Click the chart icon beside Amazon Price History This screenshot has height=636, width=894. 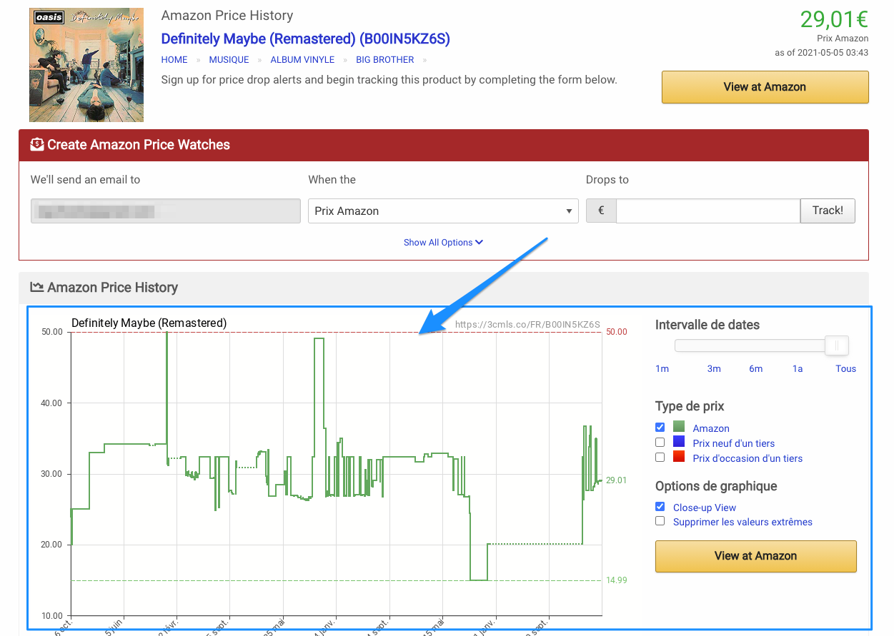(37, 288)
